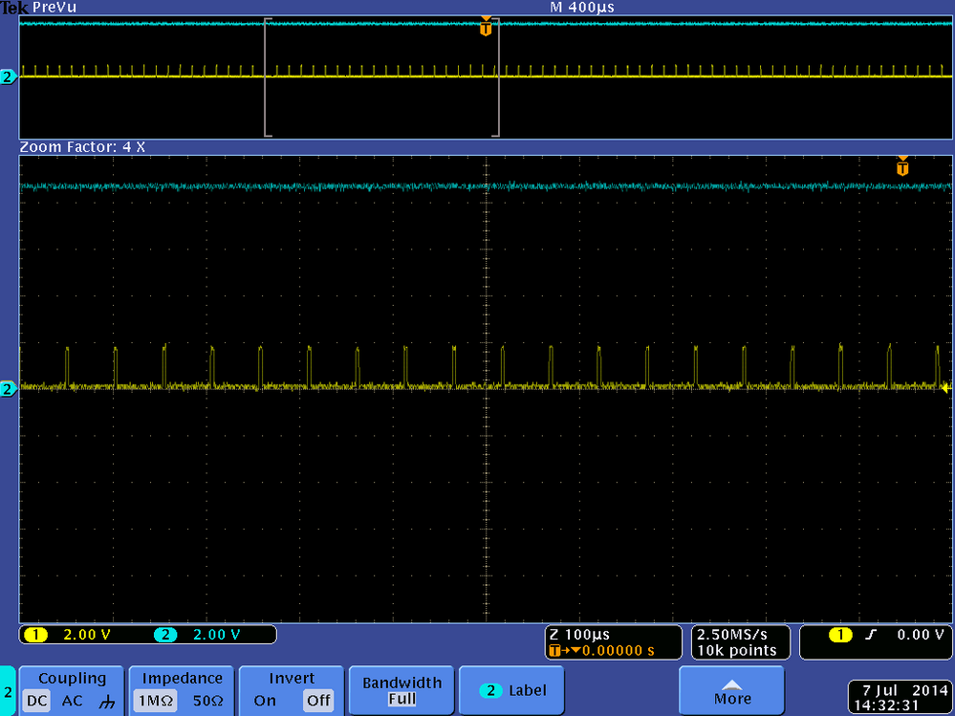Screen dimensions: 955x716
Task: Enable Invert for channel 2
Action: (265, 701)
